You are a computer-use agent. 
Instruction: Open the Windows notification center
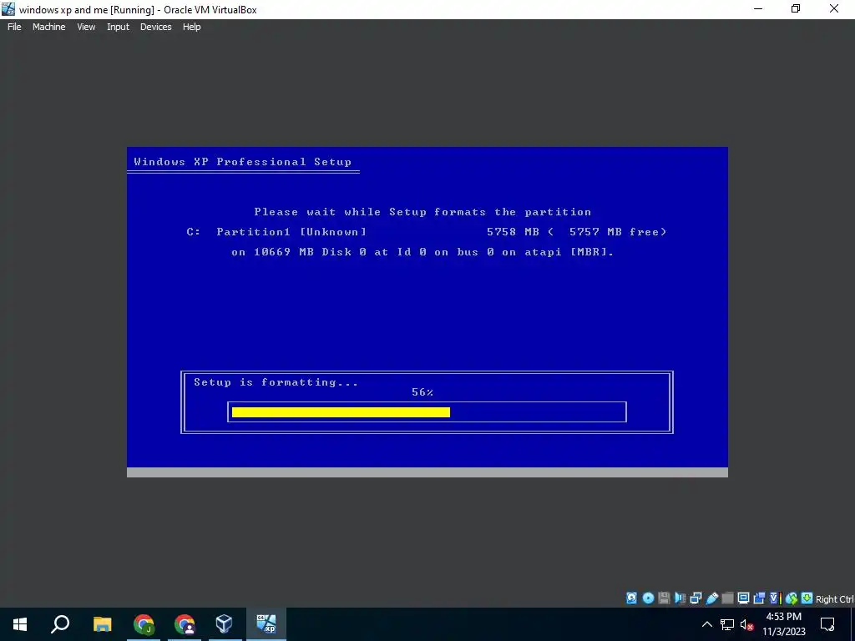tap(827, 624)
